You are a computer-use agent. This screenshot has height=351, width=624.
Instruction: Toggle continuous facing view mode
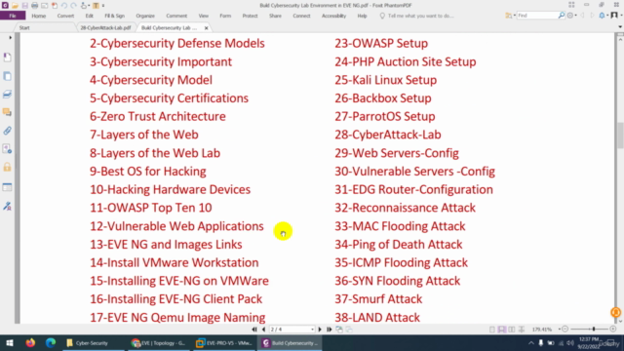click(x=522, y=330)
